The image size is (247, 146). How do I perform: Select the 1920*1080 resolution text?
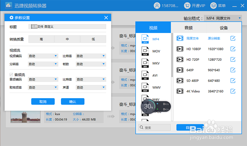point(216,49)
